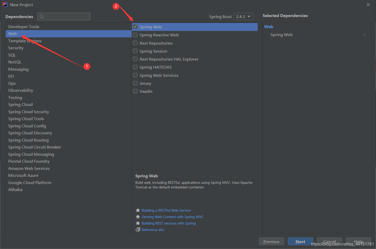The height and width of the screenshot is (249, 376).
Task: Click home icon beside Building REST services guide
Action: tap(138, 223)
